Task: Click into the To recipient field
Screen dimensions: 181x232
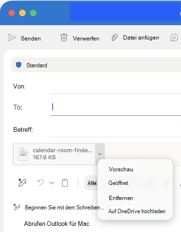Action: [115, 107]
